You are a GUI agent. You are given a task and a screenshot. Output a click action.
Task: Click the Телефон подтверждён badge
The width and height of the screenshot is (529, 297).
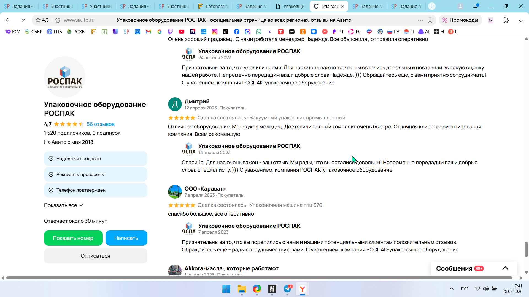tap(96, 190)
